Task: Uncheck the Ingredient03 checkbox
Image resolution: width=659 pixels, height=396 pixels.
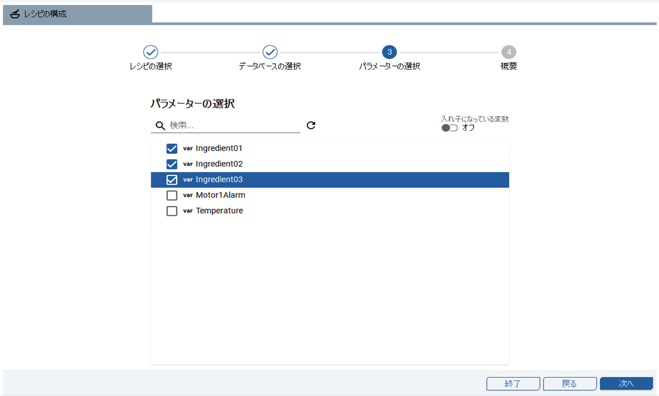Action: [x=172, y=180]
